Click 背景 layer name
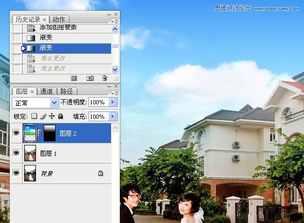 tap(47, 173)
